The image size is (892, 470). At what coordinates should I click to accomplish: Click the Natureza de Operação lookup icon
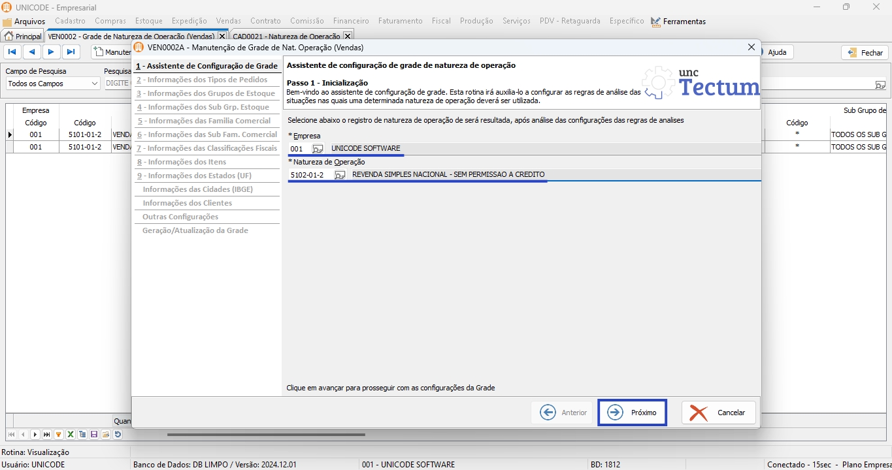pos(340,175)
